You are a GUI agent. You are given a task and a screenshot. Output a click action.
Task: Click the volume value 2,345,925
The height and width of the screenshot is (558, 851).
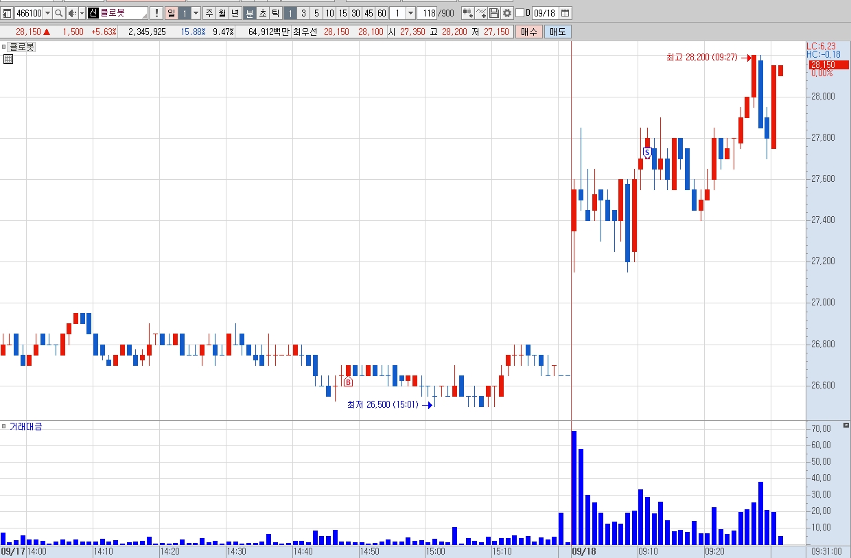pyautogui.click(x=147, y=32)
